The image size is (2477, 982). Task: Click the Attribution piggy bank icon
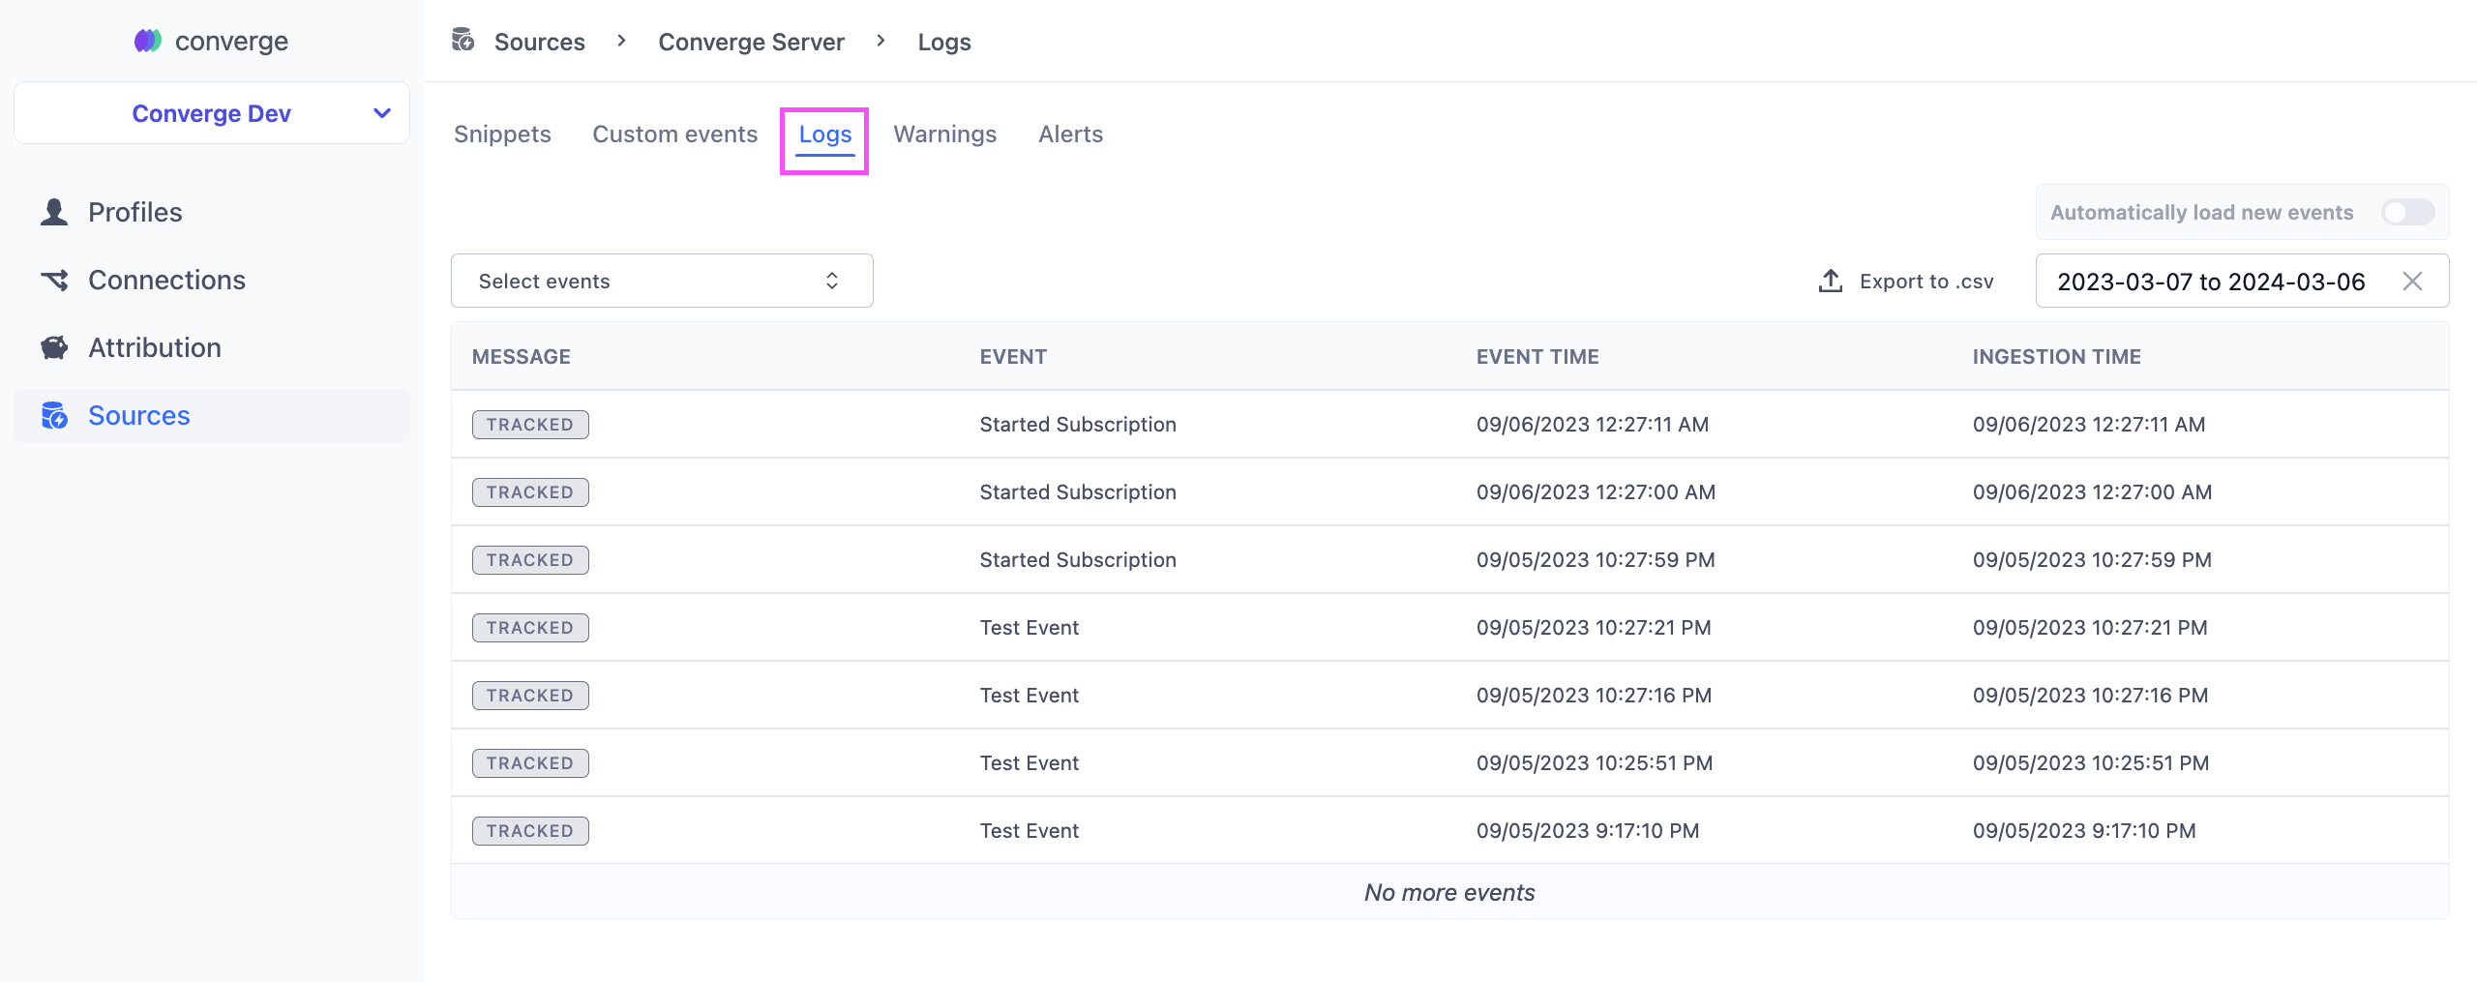[x=54, y=347]
